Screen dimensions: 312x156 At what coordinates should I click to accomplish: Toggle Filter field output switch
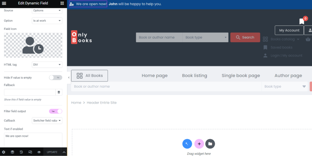point(55,111)
